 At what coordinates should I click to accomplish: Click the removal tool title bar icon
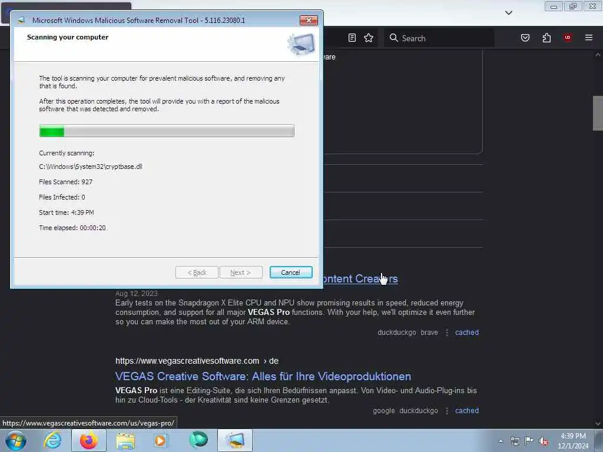pos(22,20)
